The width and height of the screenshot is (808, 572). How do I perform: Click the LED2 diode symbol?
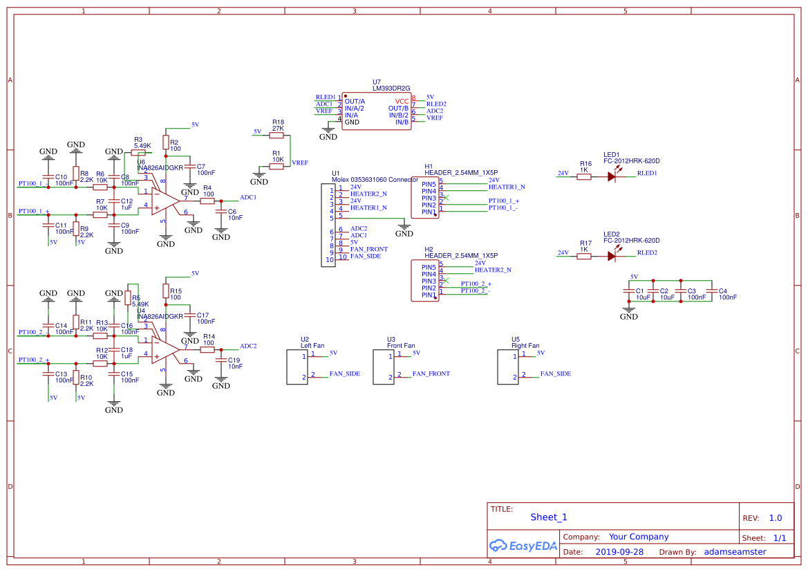click(612, 255)
